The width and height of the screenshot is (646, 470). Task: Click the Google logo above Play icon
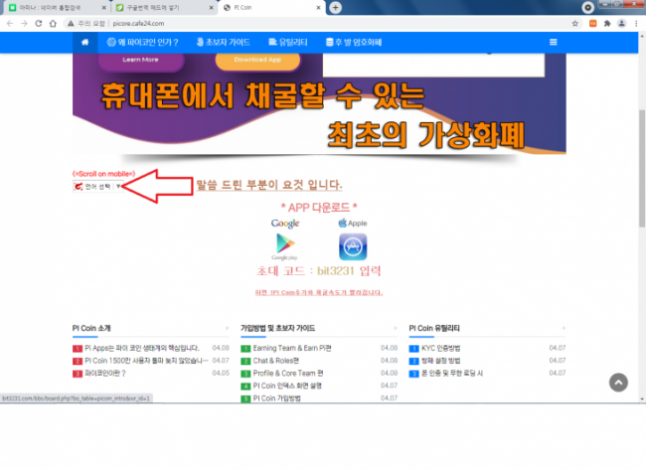pyautogui.click(x=285, y=224)
